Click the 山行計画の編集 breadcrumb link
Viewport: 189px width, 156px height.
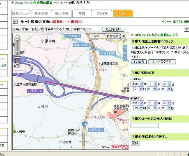pos(41,3)
